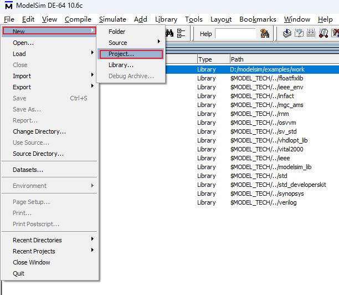
Task: Click the scroll-with-red-dots toolbar icon
Action: coord(323,33)
